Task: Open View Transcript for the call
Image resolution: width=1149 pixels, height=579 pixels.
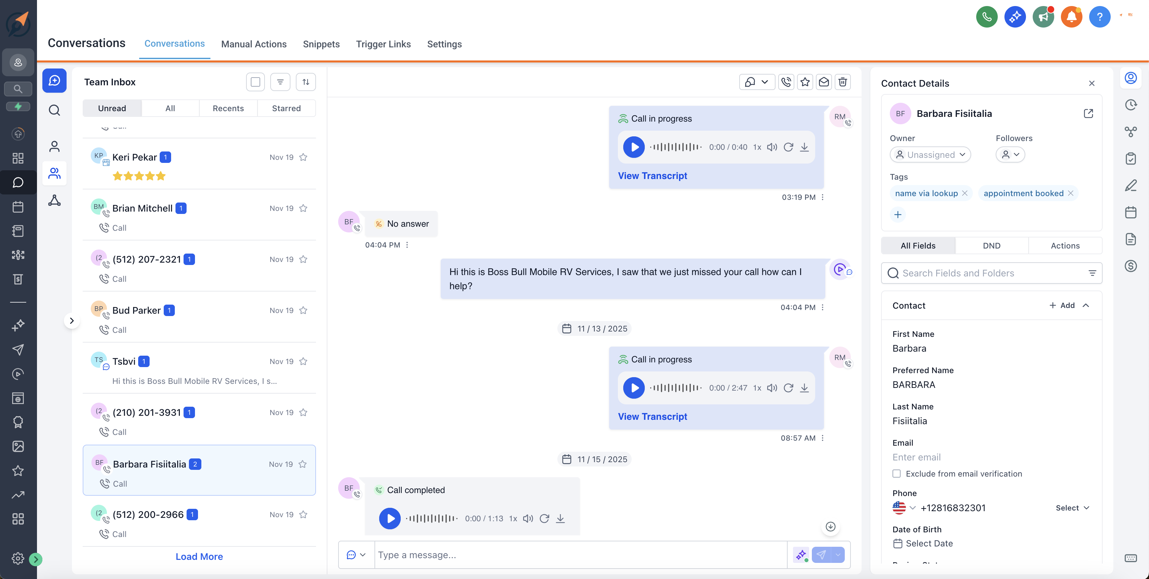Action: [652, 176]
